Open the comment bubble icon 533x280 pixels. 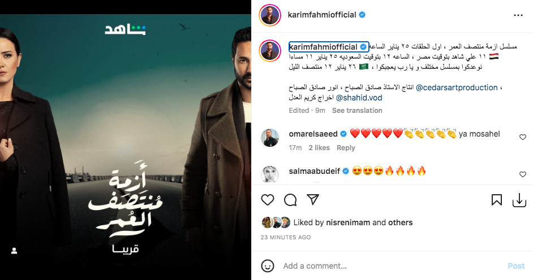[290, 200]
